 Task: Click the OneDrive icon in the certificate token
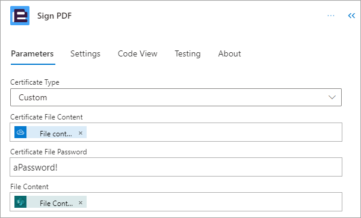tap(20, 132)
